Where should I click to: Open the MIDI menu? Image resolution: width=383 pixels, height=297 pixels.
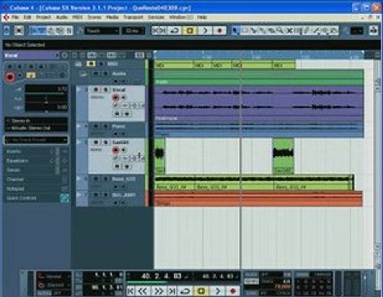pos(77,17)
